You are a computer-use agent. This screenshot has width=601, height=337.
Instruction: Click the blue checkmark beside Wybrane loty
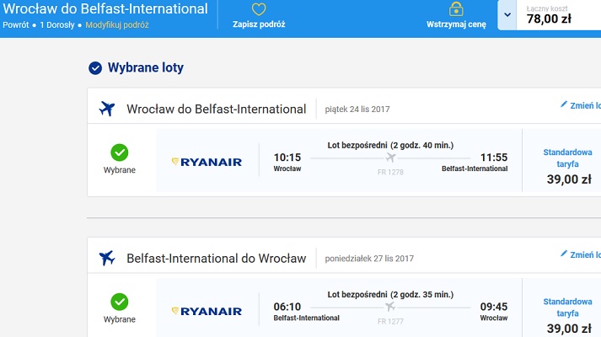coord(95,68)
